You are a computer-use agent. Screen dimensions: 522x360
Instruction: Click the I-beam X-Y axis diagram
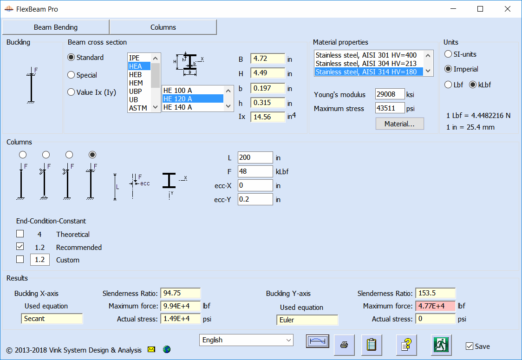[174, 186]
